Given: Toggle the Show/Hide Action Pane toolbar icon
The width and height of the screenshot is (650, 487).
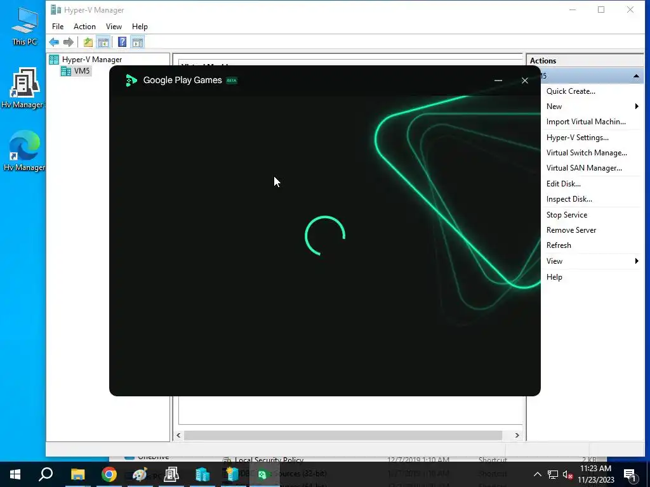Looking at the screenshot, I should coord(138,42).
